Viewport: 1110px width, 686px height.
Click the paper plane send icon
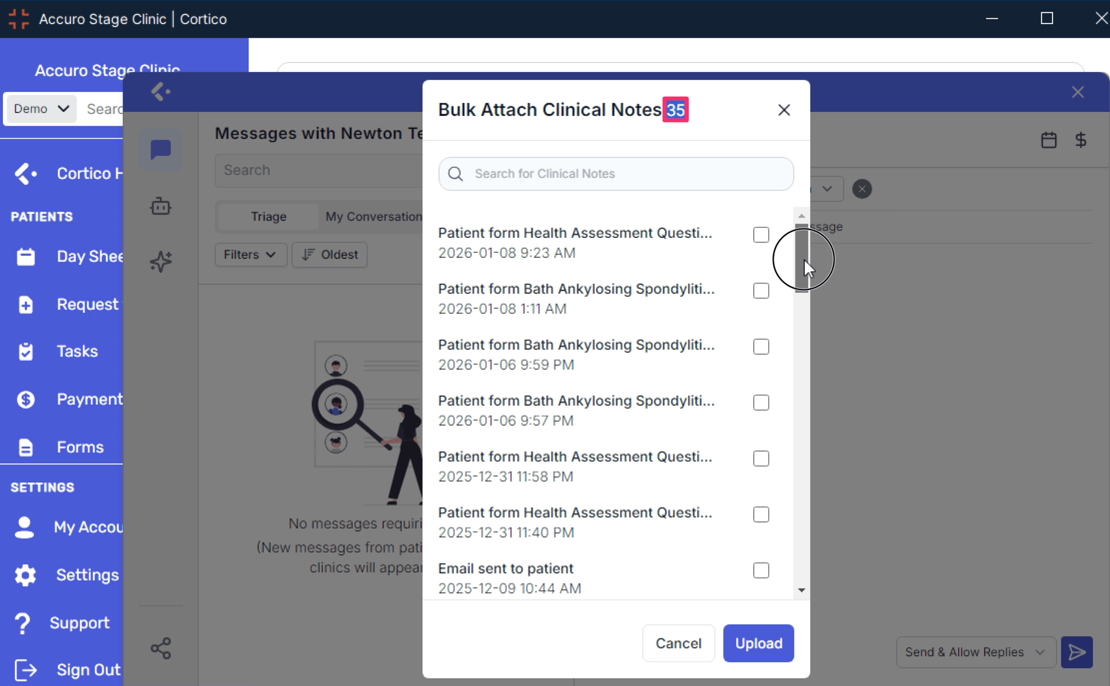[1076, 652]
